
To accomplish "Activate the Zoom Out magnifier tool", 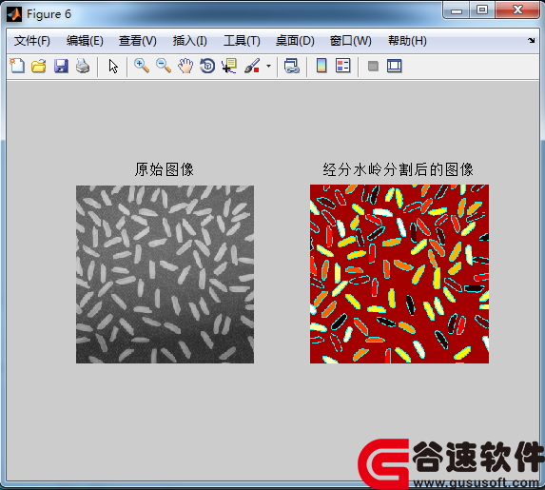I will 164,66.
